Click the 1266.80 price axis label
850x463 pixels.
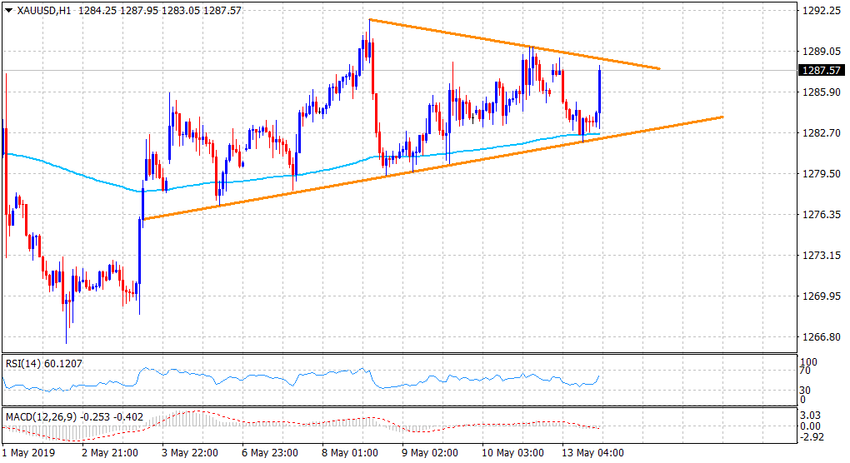[817, 337]
